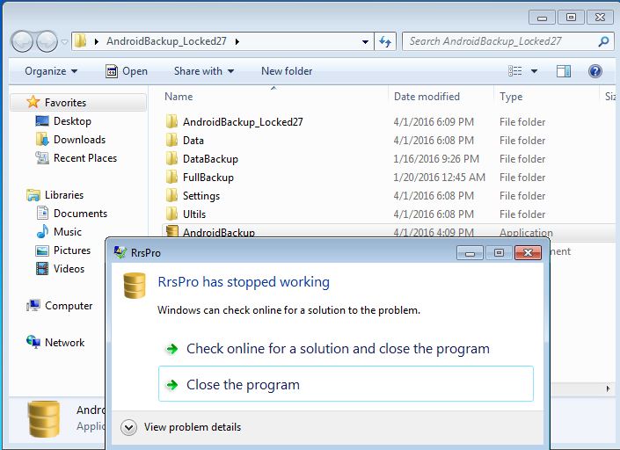Expand the address bar history dropdown
This screenshot has height=450, width=620.
(x=365, y=41)
